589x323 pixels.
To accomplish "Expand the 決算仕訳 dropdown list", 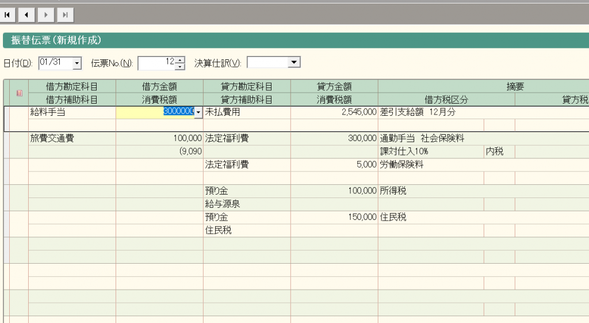I will pos(294,62).
